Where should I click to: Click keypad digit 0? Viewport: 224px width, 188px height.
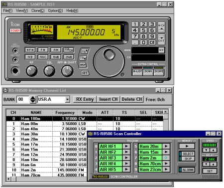143,42
